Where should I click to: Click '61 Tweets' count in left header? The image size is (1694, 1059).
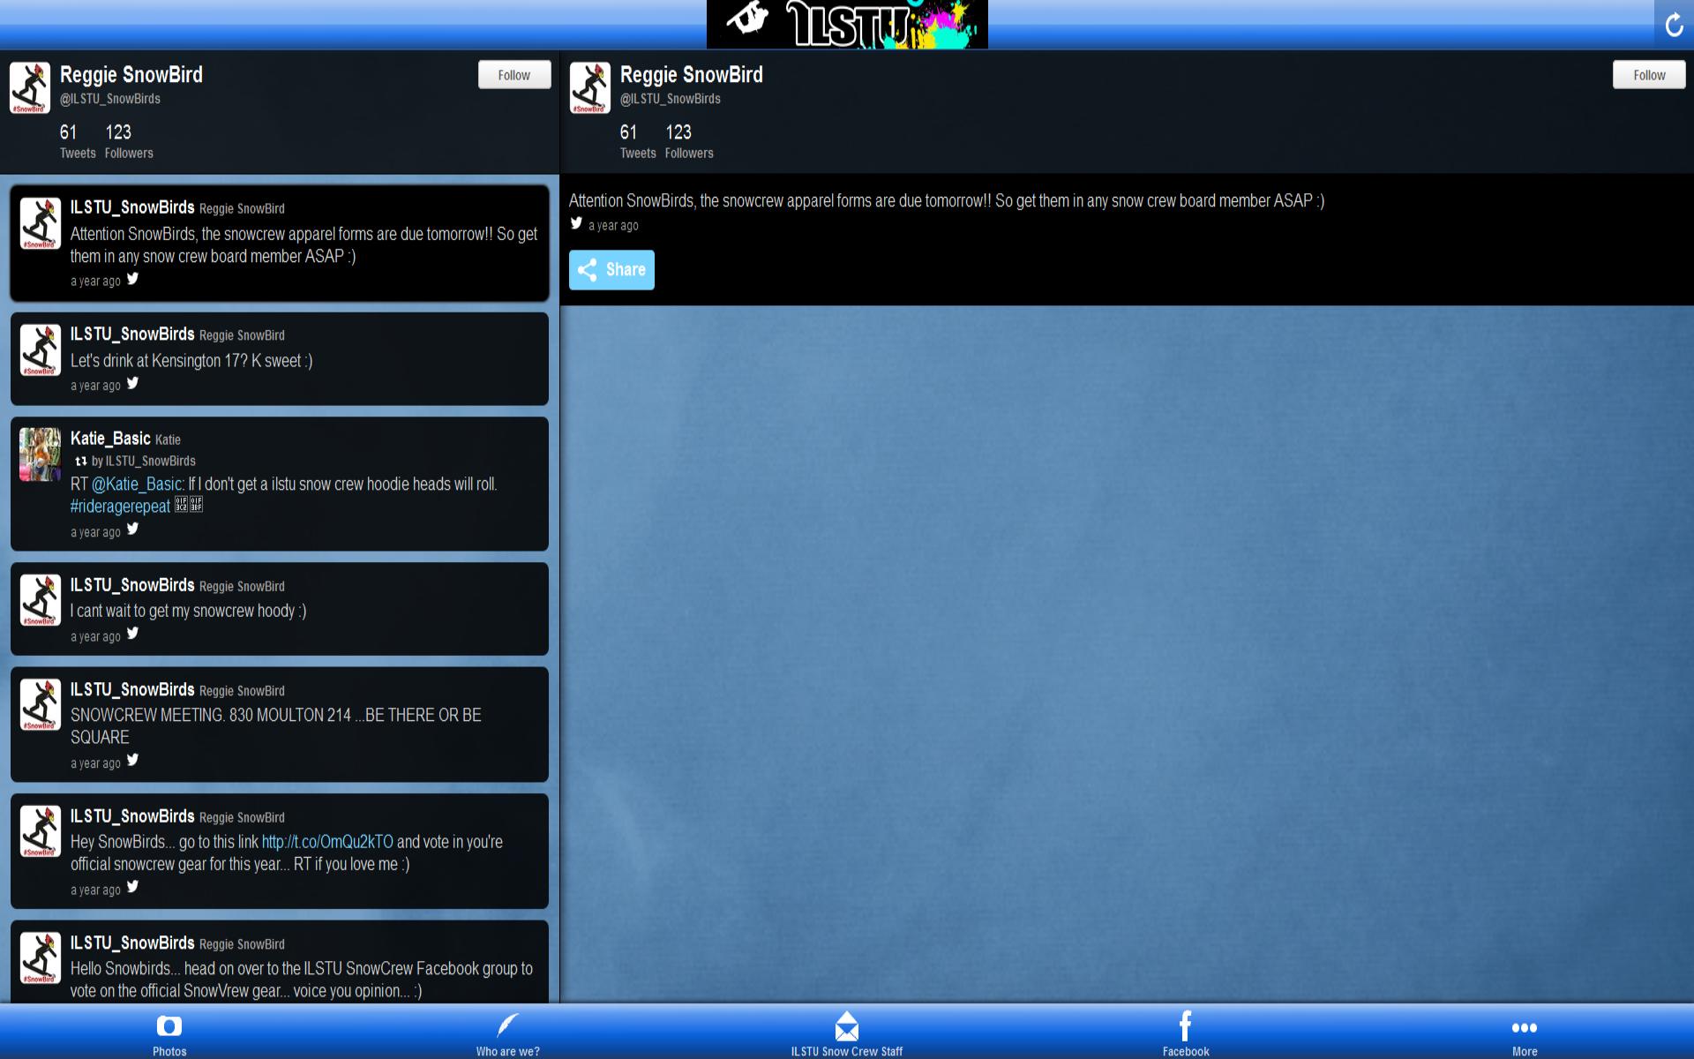click(x=78, y=141)
